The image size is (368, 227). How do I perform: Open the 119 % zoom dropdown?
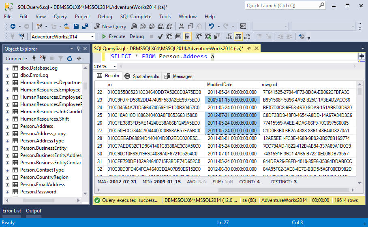(105, 66)
